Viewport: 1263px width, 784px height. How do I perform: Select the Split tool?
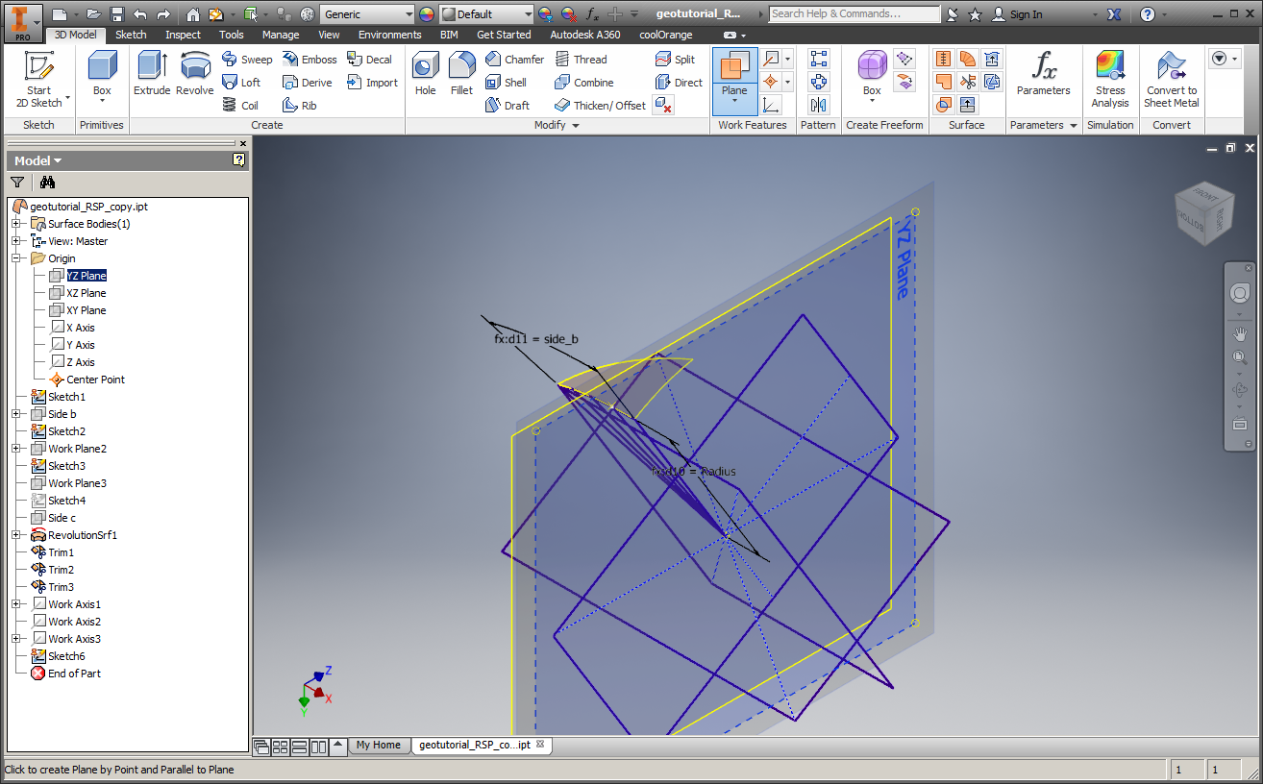(x=675, y=60)
